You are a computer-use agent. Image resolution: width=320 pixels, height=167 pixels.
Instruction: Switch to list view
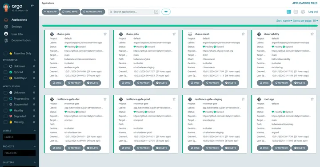coord(296,12)
